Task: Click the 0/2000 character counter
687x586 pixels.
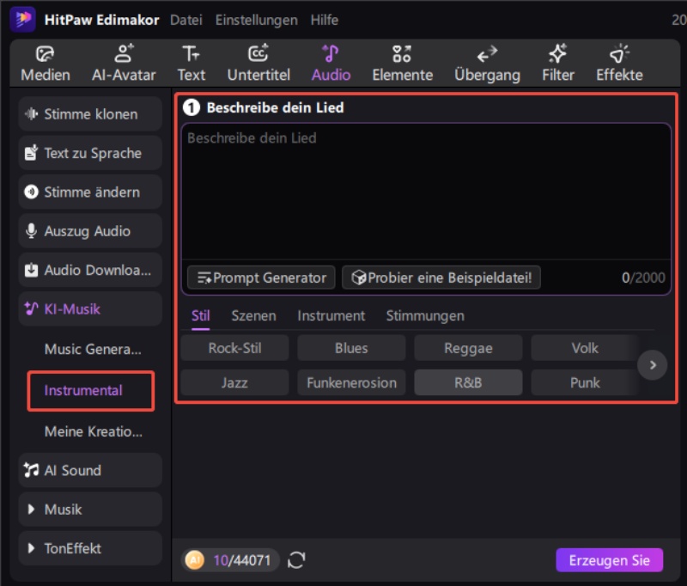Action: 643,278
